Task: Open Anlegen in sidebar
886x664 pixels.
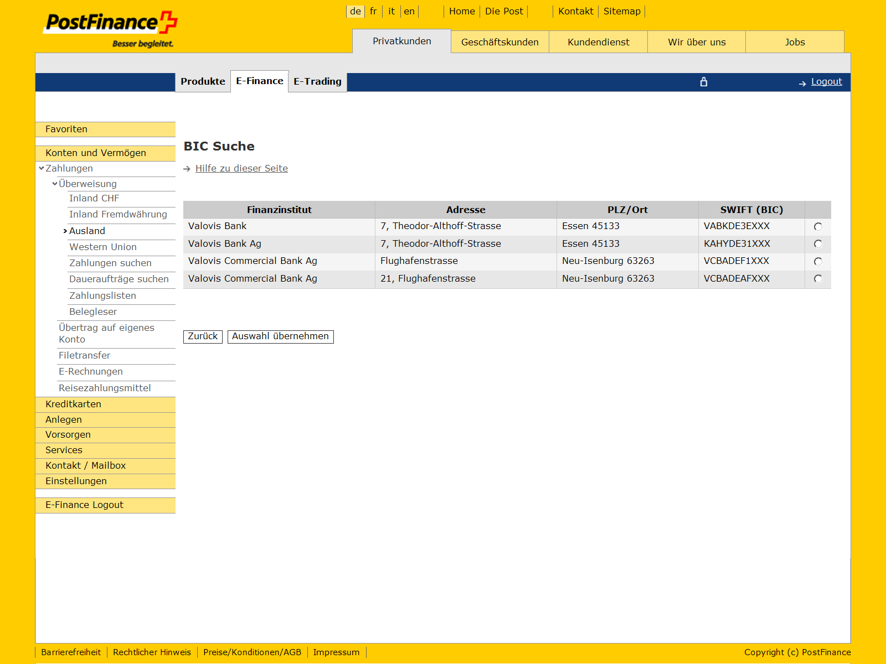Action: 105,420
